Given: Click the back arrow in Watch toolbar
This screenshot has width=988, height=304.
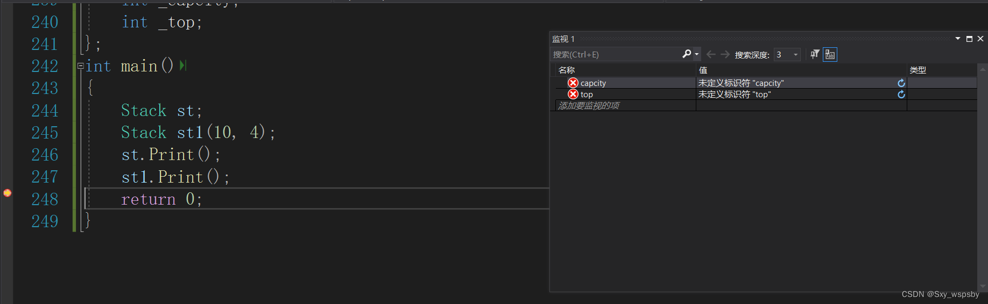Looking at the screenshot, I should point(711,54).
